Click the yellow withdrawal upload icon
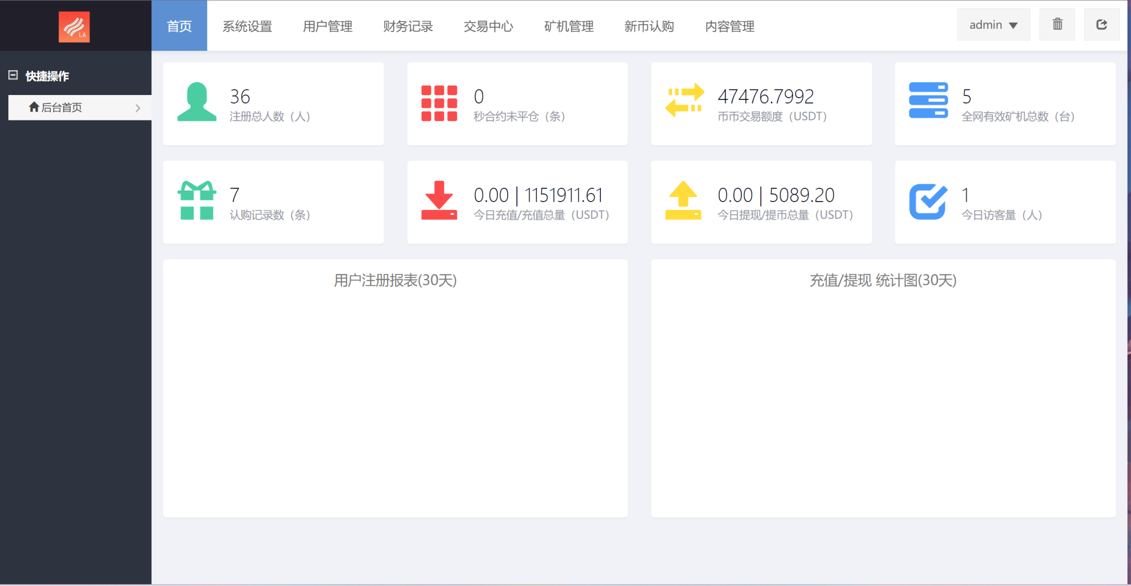This screenshot has width=1131, height=586. (684, 200)
